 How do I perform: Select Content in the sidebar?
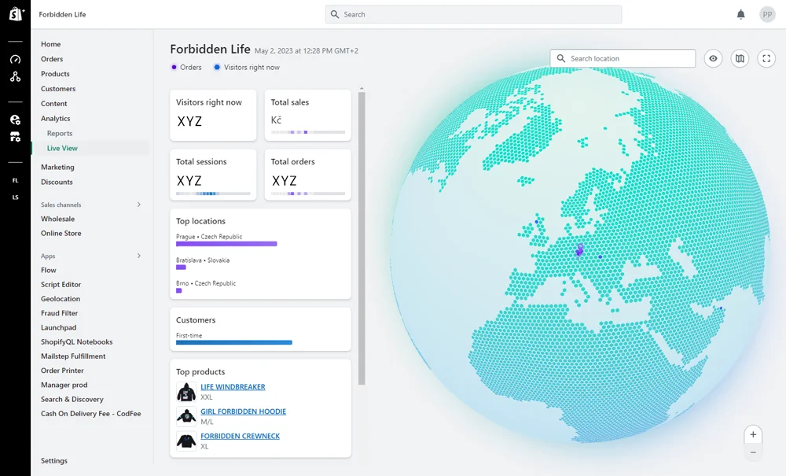[x=54, y=104]
